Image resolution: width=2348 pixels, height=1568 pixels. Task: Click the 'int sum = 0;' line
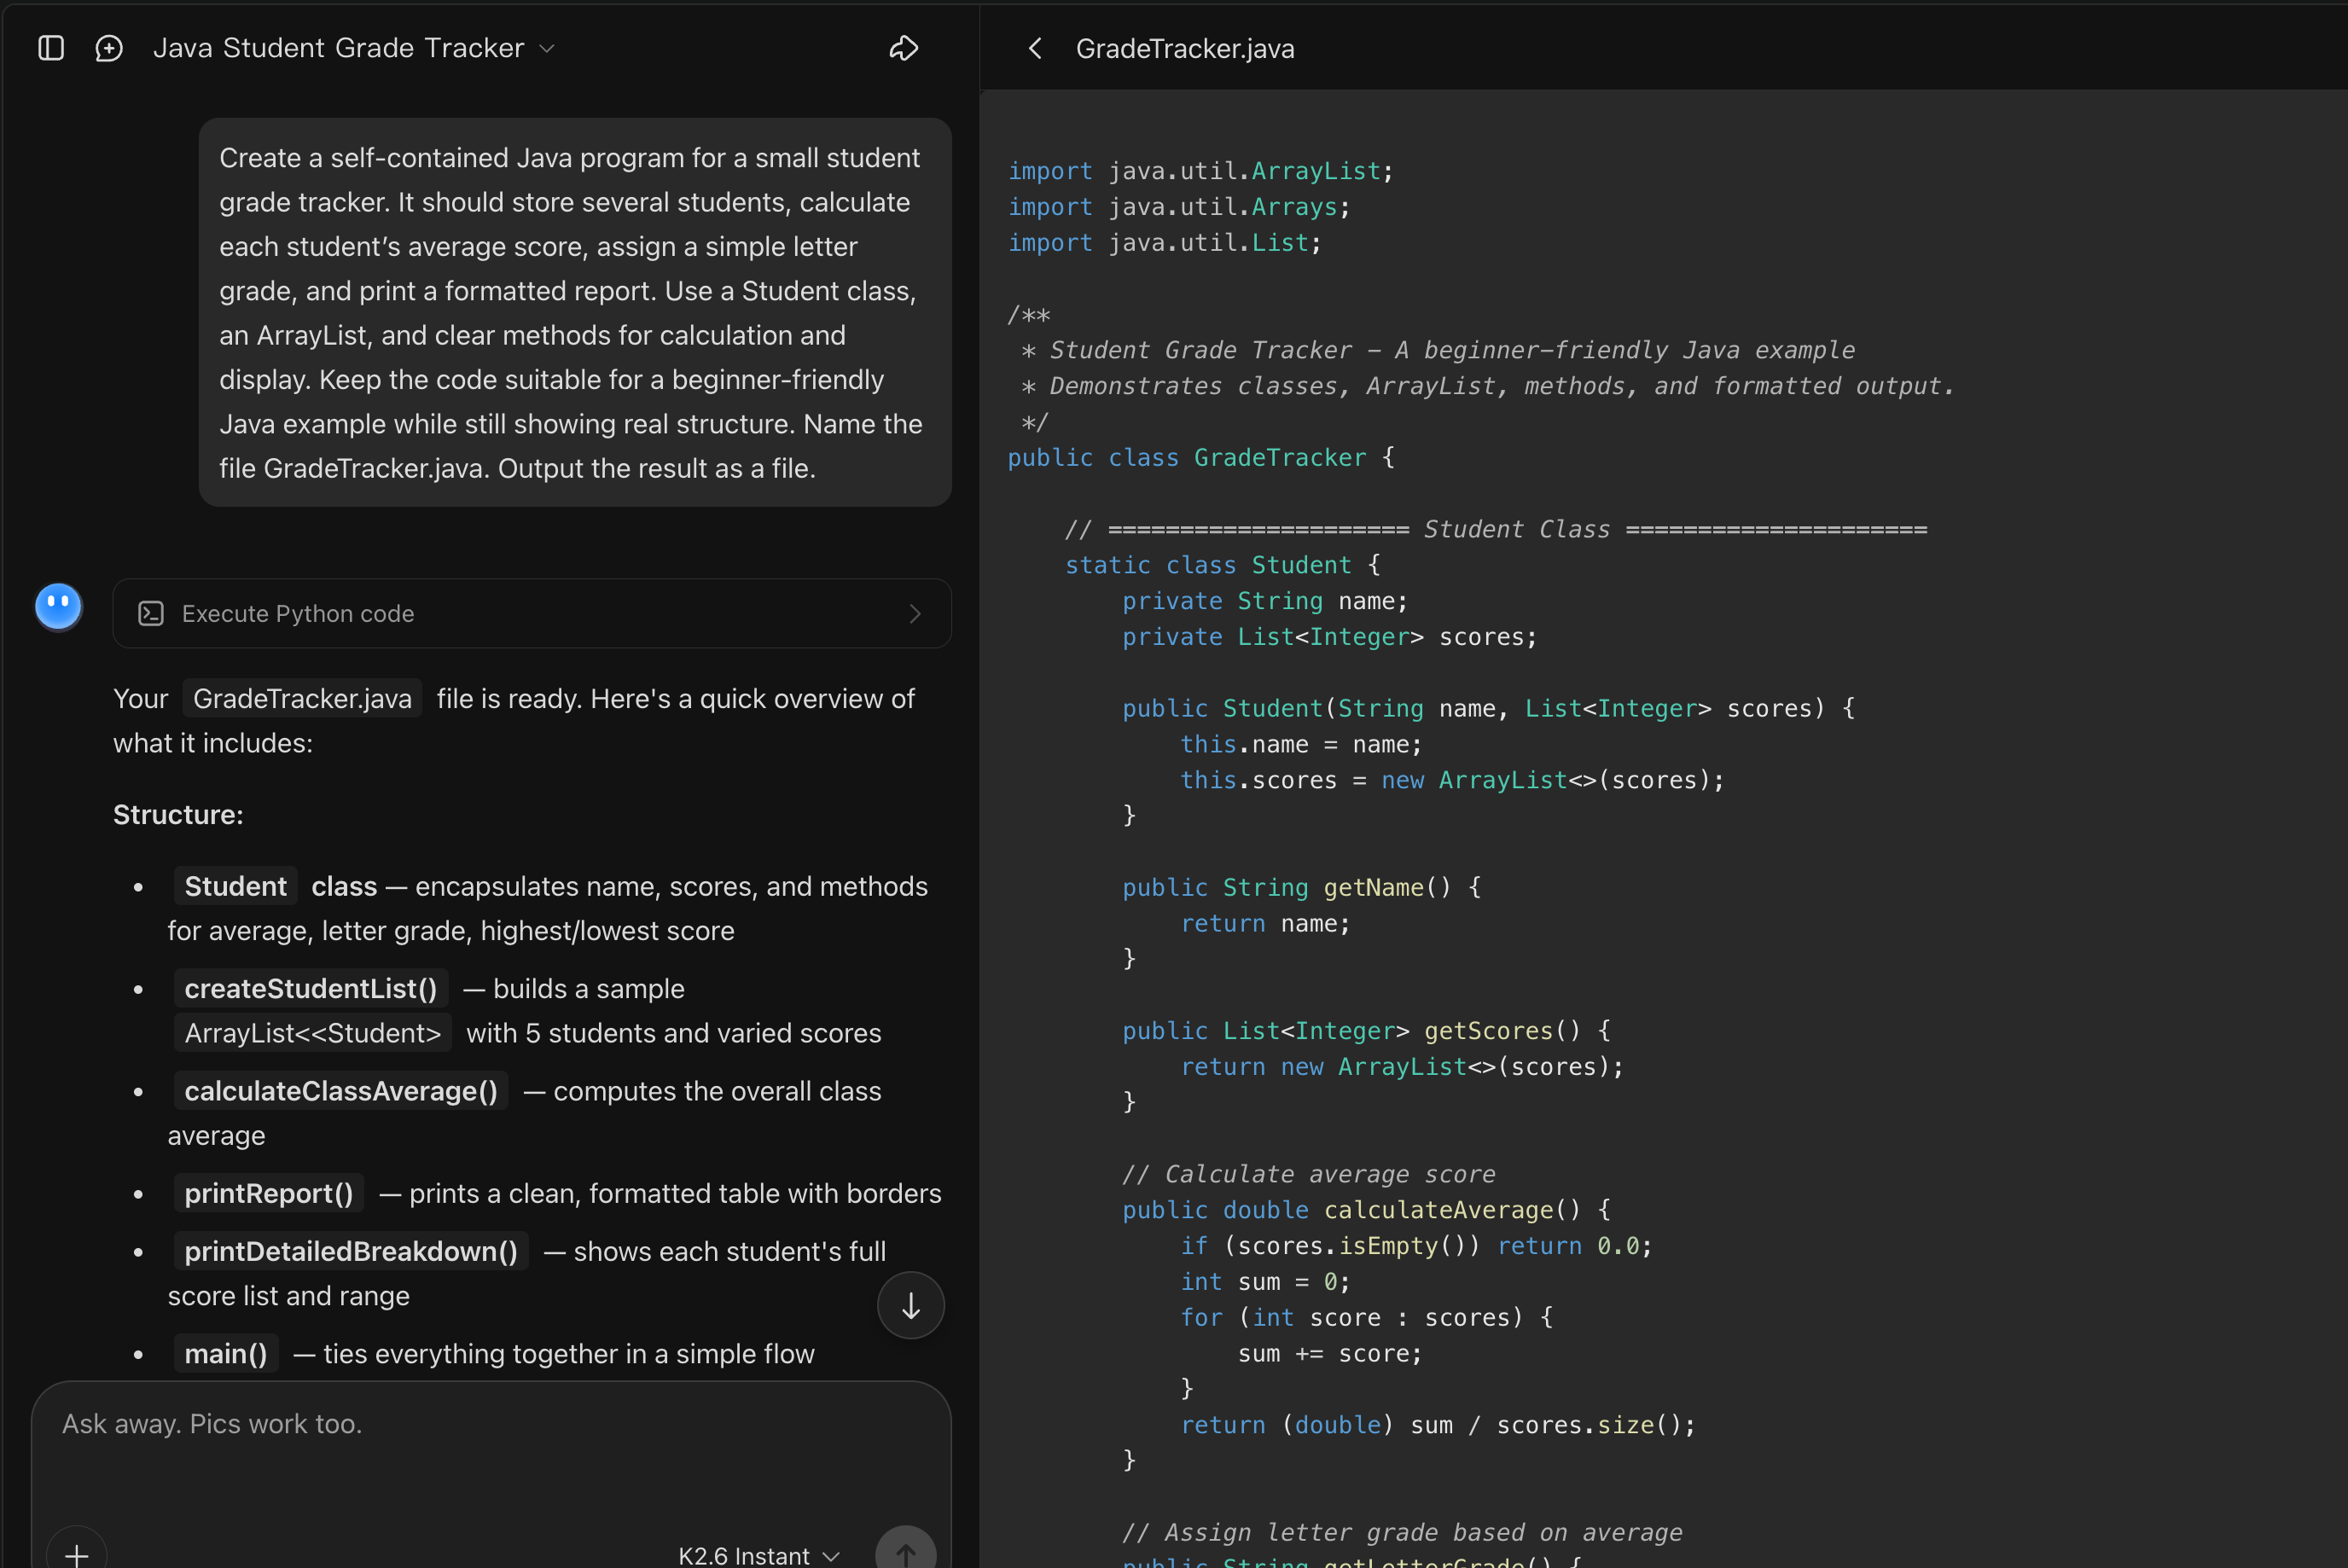[x=1265, y=1282]
